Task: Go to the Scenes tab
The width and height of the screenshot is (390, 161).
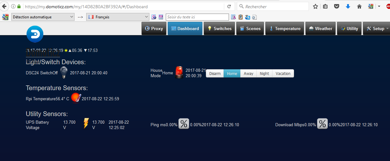Action: [250, 28]
